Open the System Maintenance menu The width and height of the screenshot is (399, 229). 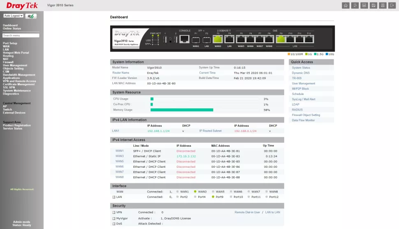[17, 90]
